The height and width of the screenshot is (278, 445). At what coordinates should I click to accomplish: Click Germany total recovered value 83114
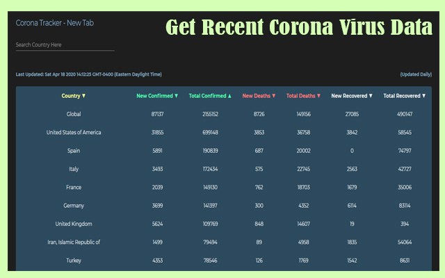coord(405,206)
